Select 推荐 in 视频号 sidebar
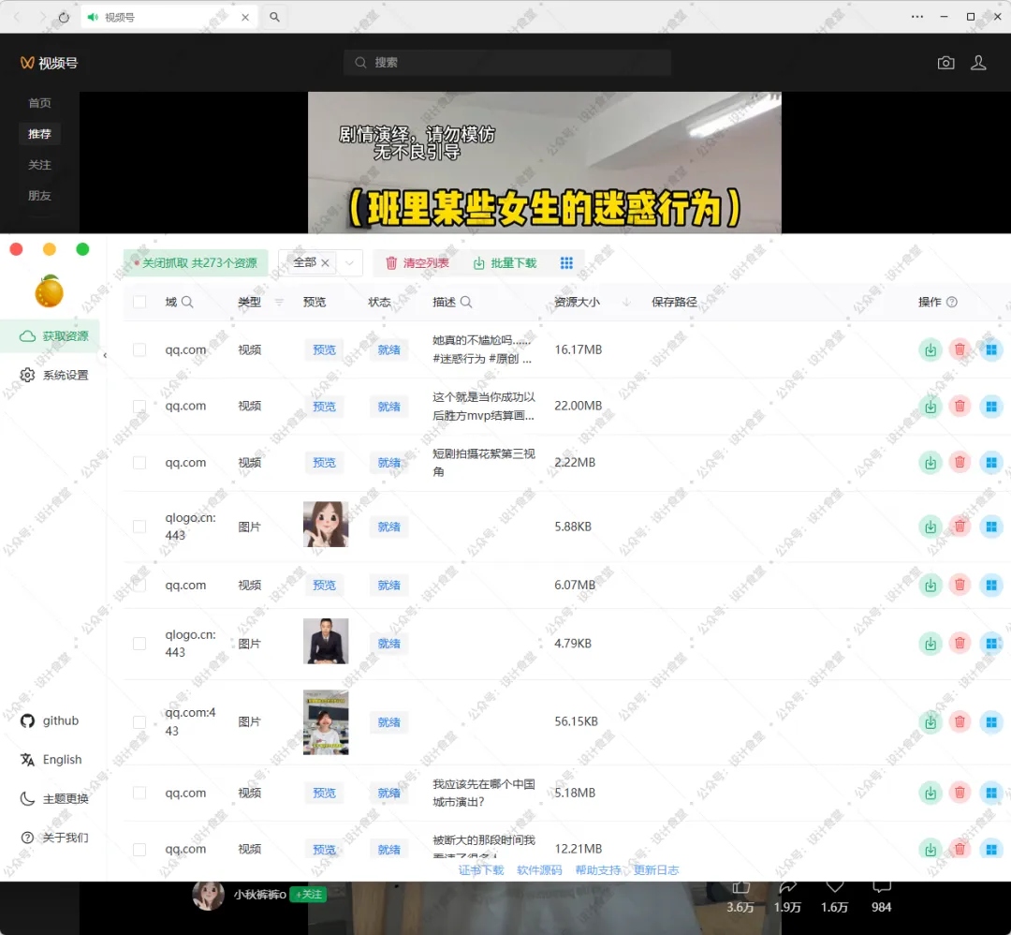The width and height of the screenshot is (1011, 935). pyautogui.click(x=39, y=134)
